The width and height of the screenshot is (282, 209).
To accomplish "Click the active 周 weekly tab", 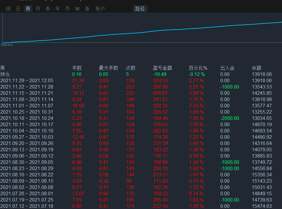I will coord(28,9).
